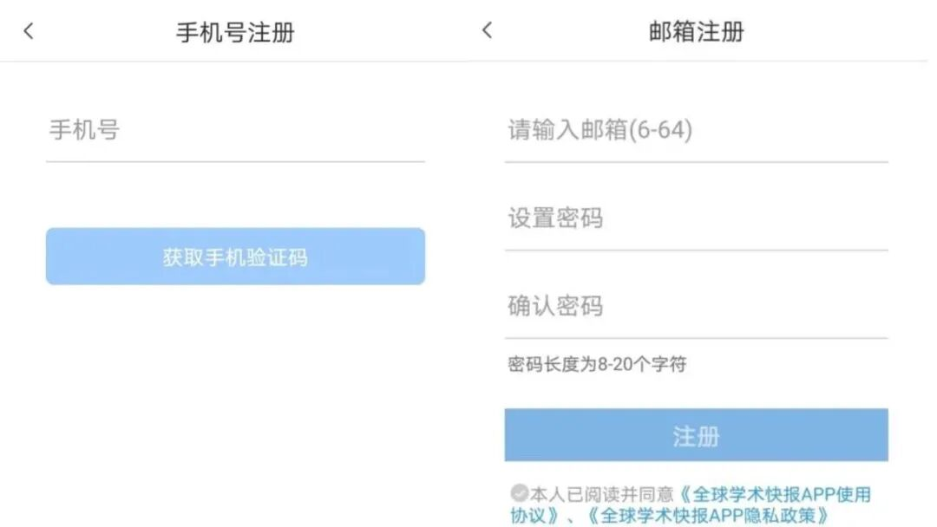Open the 全球学术快报APP隐私政策 link
The width and height of the screenshot is (937, 527).
[x=707, y=515]
